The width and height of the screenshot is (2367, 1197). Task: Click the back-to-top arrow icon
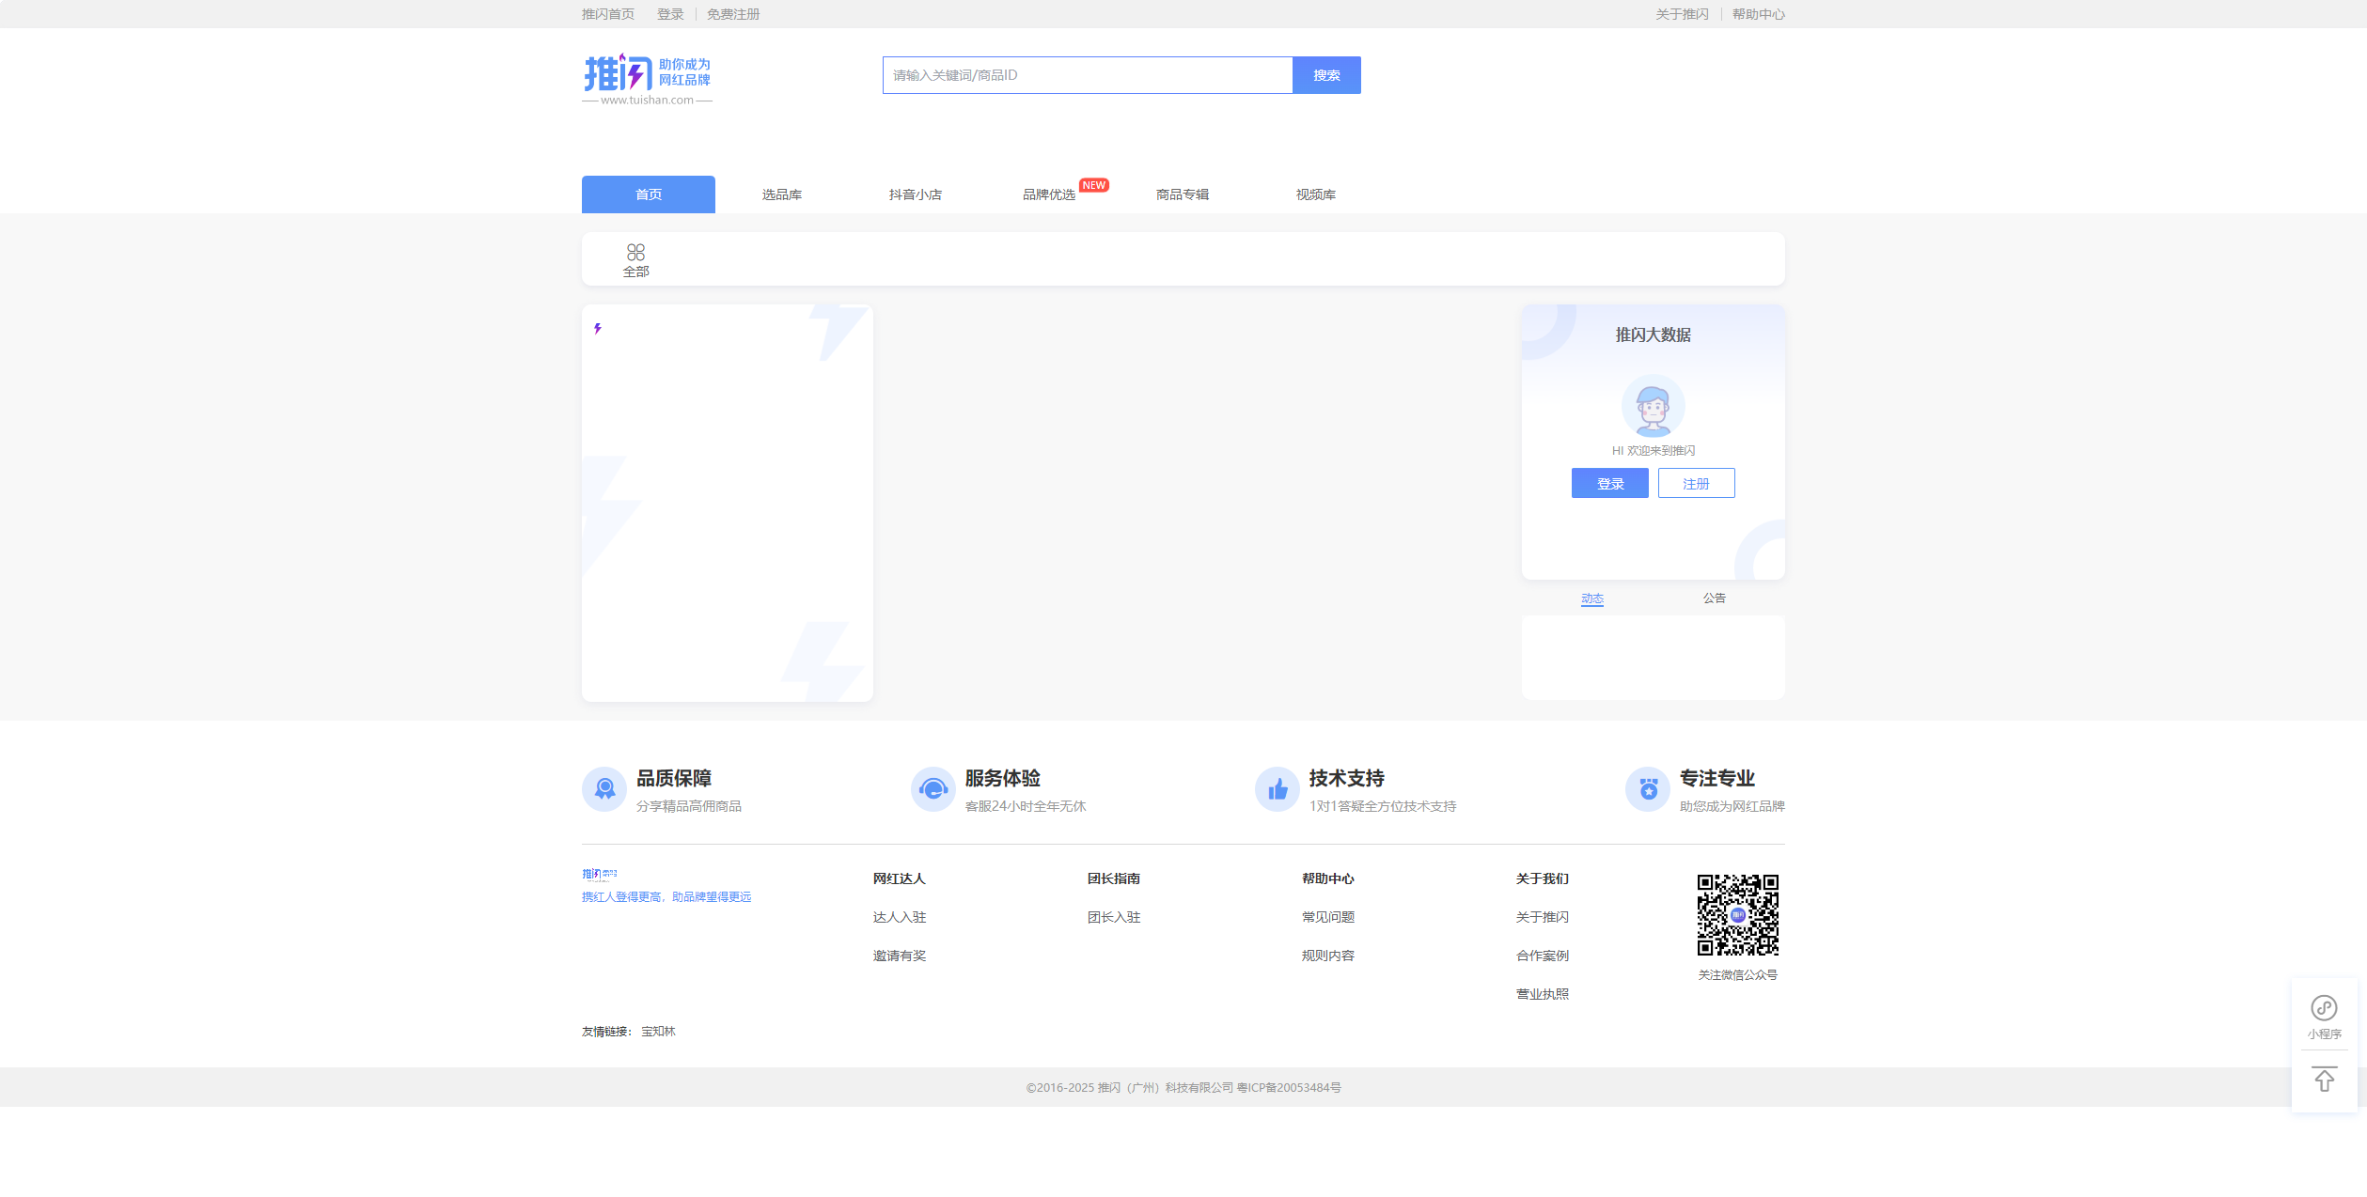click(2324, 1080)
